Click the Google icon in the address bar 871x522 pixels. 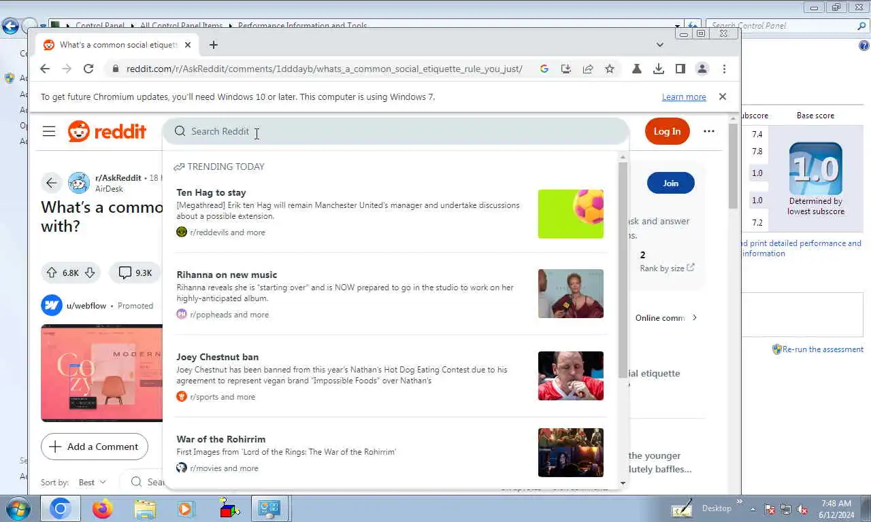544,69
